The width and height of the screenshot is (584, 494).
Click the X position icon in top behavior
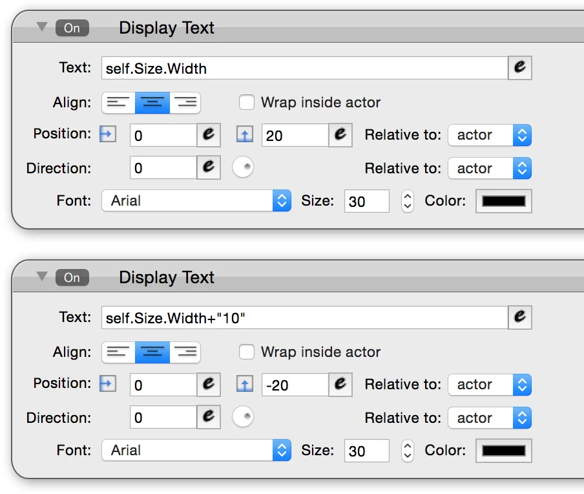click(x=108, y=134)
